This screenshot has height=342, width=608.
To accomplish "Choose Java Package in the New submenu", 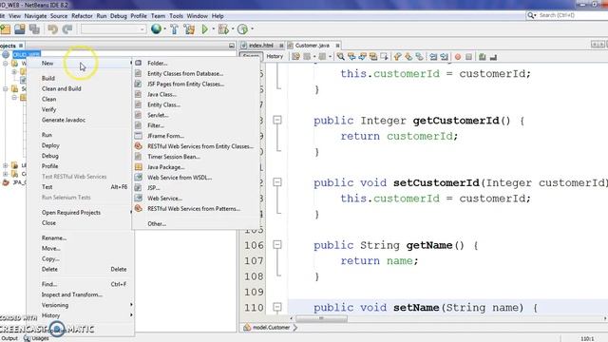I will [166, 167].
